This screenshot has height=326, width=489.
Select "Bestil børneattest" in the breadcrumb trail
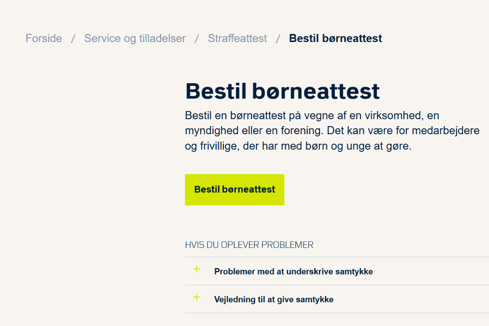coord(335,38)
